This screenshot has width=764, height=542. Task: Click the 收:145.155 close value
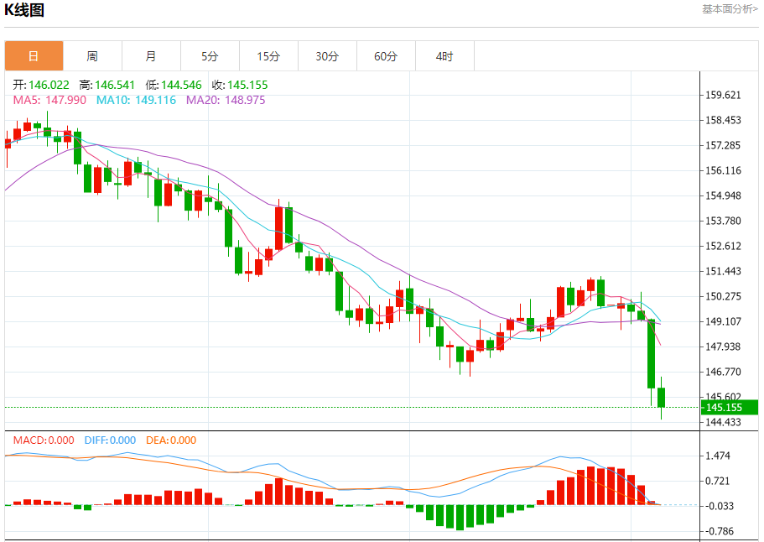(240, 85)
